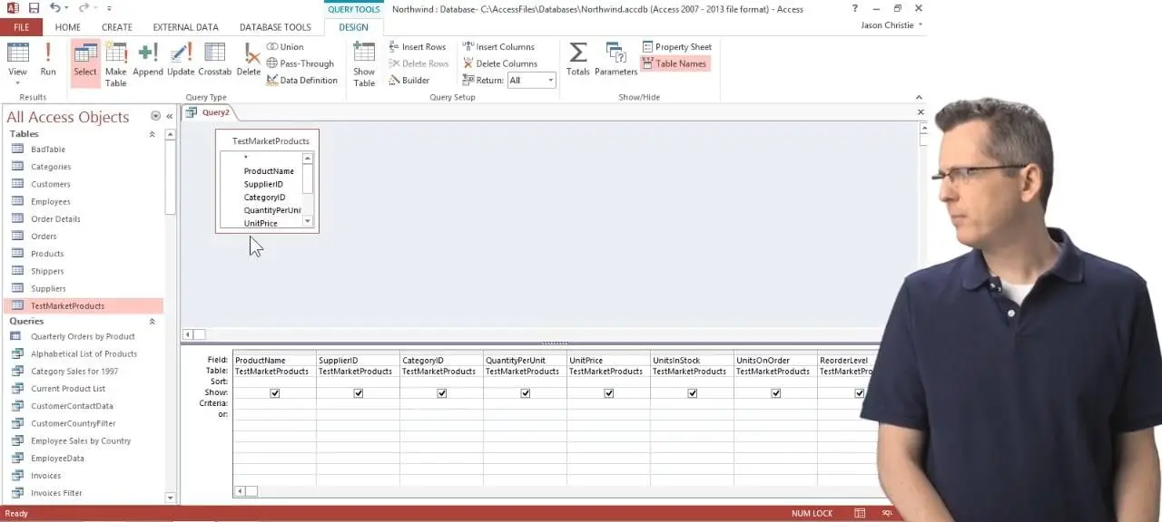Uncheck Show box for CategoryID column

point(442,393)
